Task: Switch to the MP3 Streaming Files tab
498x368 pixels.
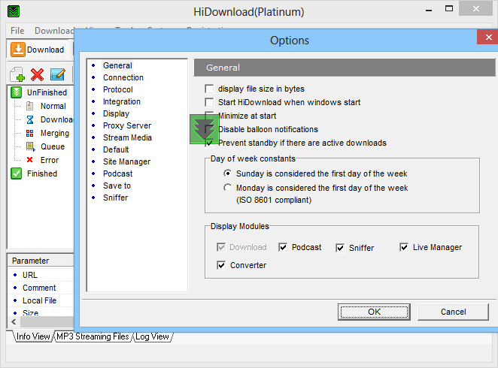Action: click(93, 336)
